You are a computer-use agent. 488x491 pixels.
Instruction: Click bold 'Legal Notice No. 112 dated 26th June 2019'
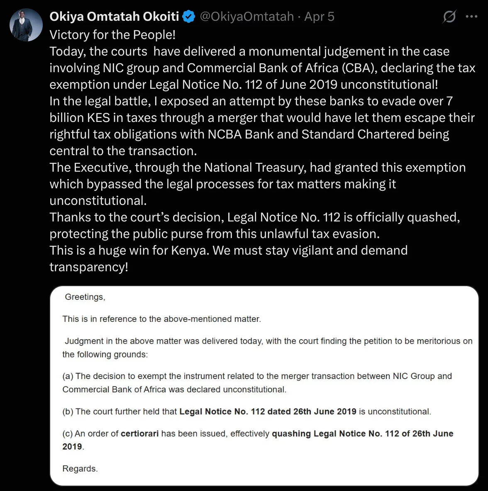coord(268,411)
